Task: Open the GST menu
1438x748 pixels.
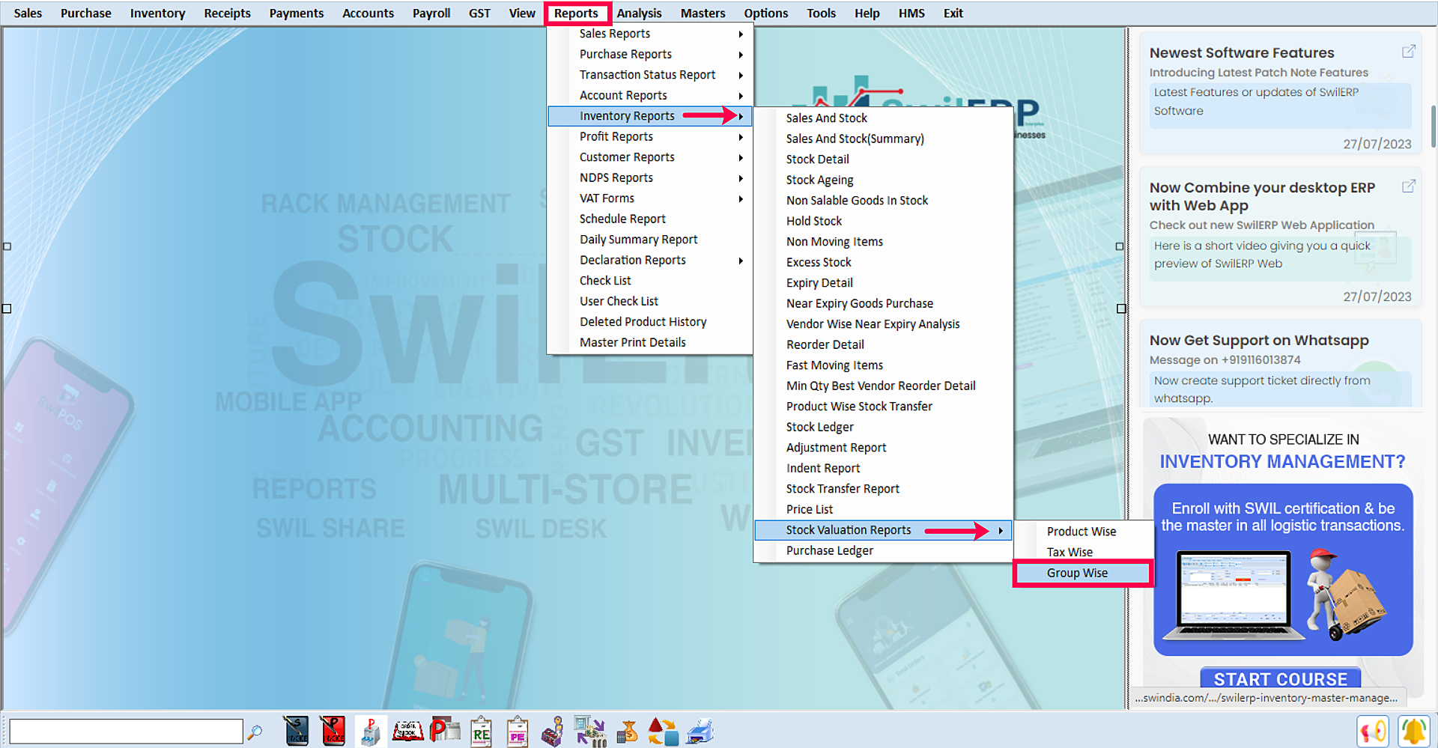Action: [x=479, y=13]
